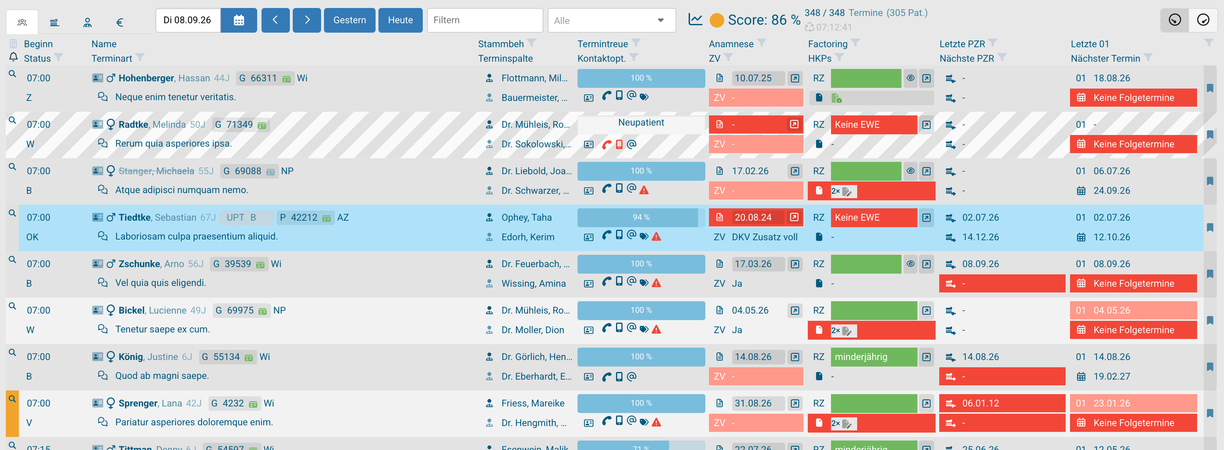The height and width of the screenshot is (450, 1224).
Task: Click the 100 % Termintreue bar for Hohenberger
Action: pyautogui.click(x=641, y=78)
